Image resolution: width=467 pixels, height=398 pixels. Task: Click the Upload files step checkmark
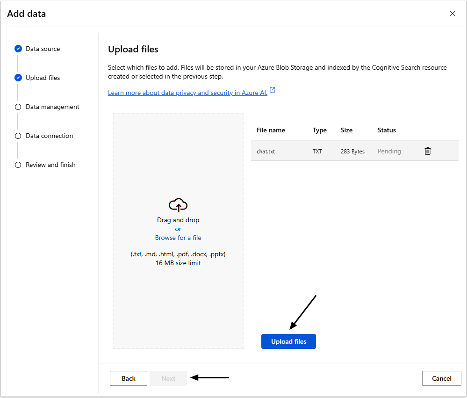[x=18, y=78]
